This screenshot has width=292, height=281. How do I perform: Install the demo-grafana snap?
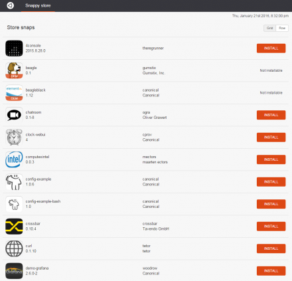[x=271, y=271]
